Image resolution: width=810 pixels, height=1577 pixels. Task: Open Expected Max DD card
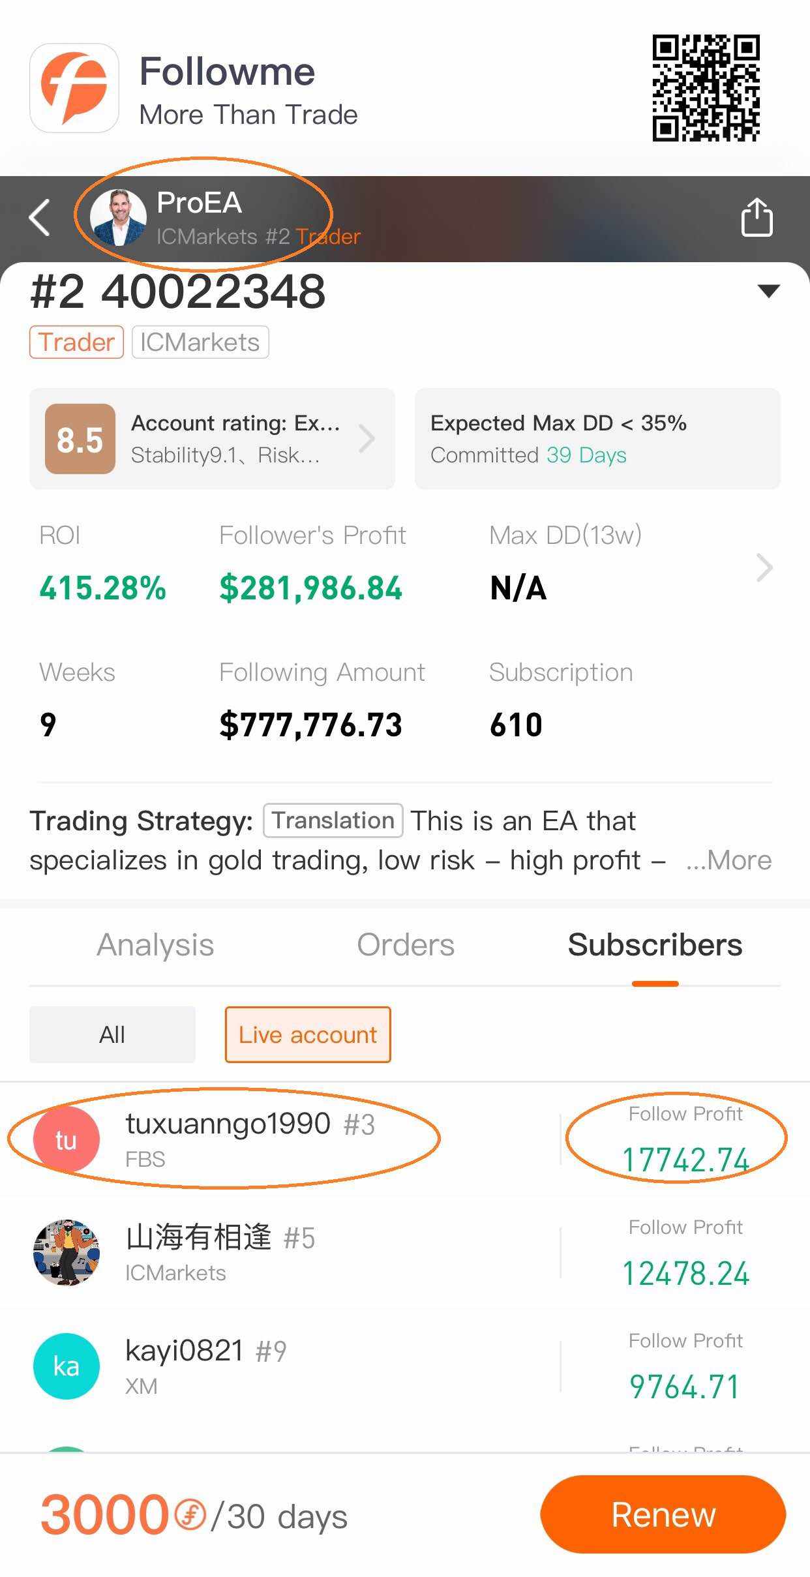(x=597, y=439)
